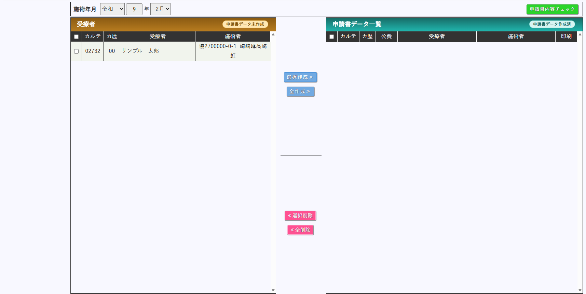Click the 選択削除 button
Screen dimensions: 586x294
pos(300,216)
